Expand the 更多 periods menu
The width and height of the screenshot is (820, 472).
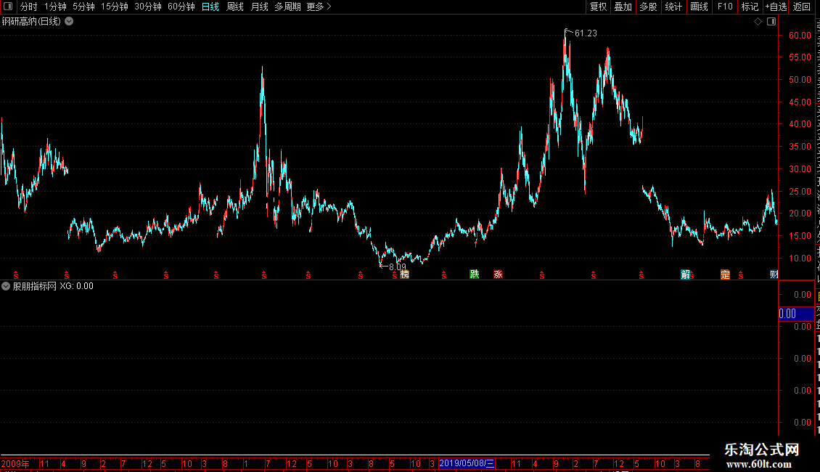tap(319, 7)
